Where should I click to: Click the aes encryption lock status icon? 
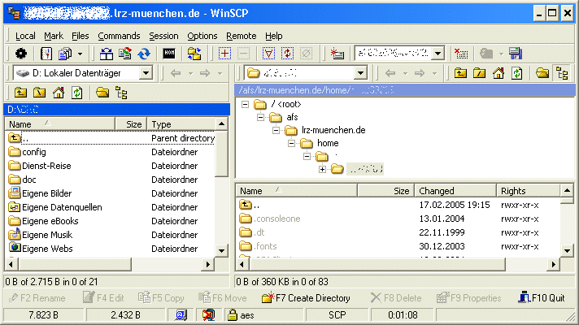pyautogui.click(x=232, y=315)
